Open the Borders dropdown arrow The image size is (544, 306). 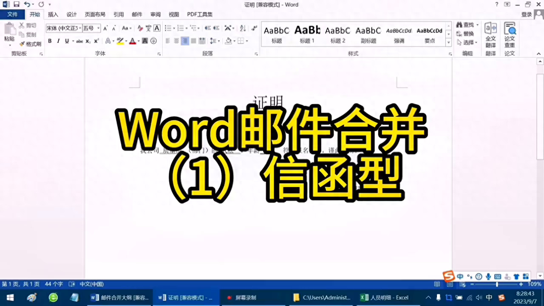point(247,41)
